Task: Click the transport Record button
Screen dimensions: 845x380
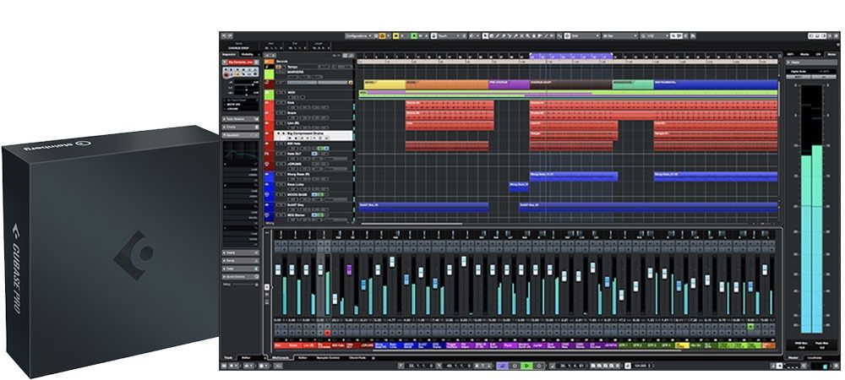Action: (539, 366)
